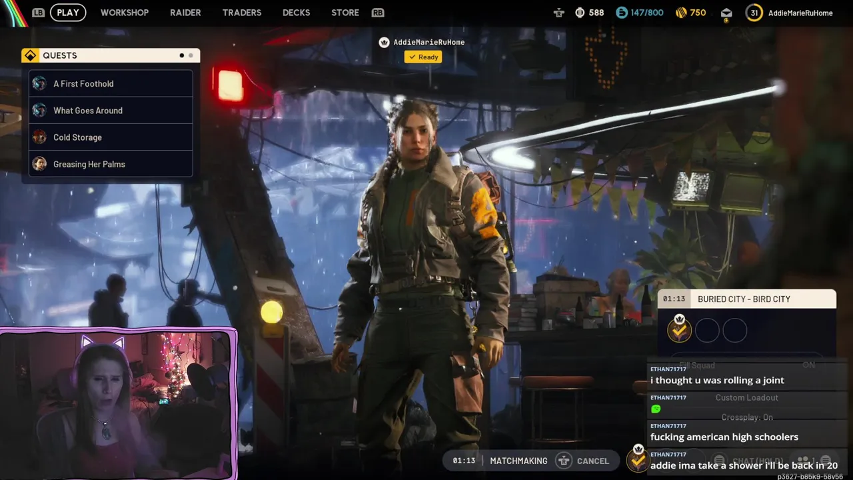Open the DECKS tab
The height and width of the screenshot is (480, 853).
tap(296, 13)
